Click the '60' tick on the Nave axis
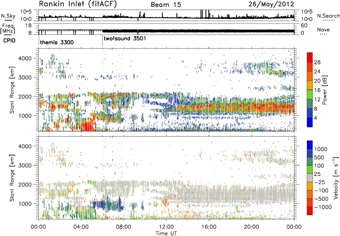 pyautogui.click(x=304, y=26)
